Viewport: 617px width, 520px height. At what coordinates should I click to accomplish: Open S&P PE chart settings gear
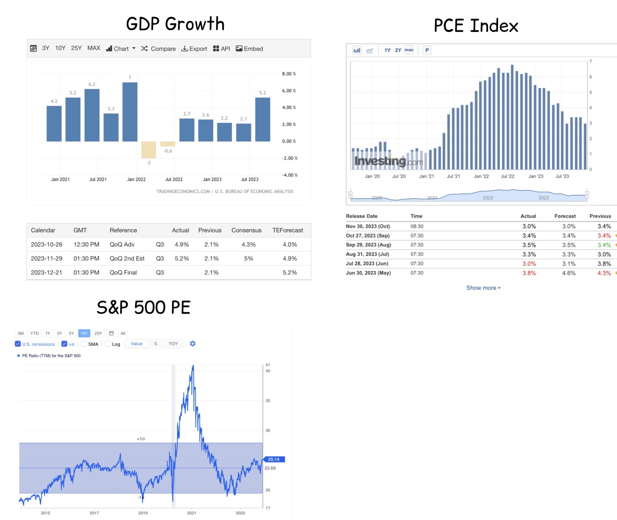[x=193, y=344]
